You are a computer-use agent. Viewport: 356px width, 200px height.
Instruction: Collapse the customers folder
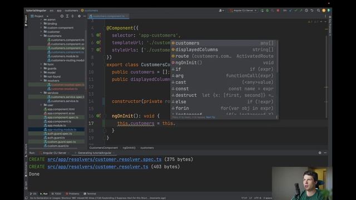tap(41, 36)
